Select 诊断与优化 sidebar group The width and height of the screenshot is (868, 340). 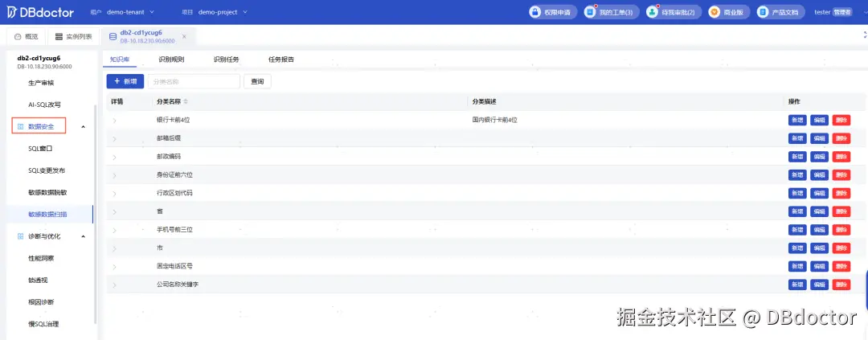(44, 236)
